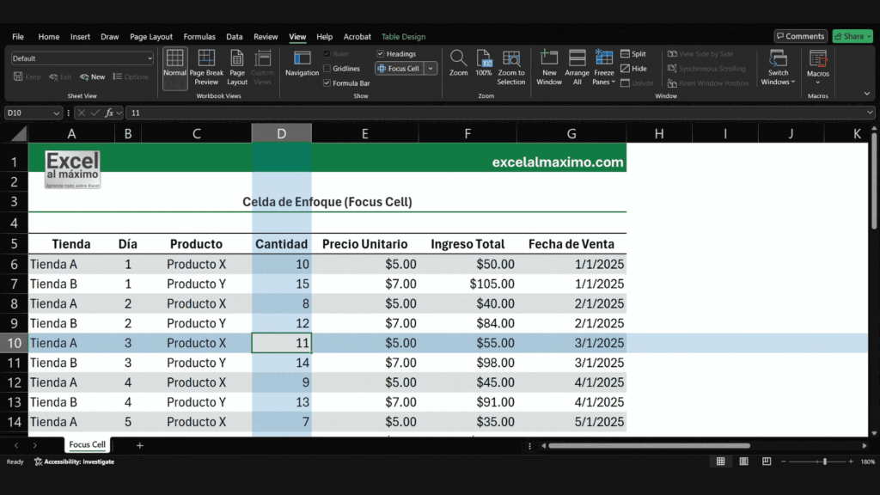Open the Formulas tab
The height and width of the screenshot is (495, 880).
199,36
